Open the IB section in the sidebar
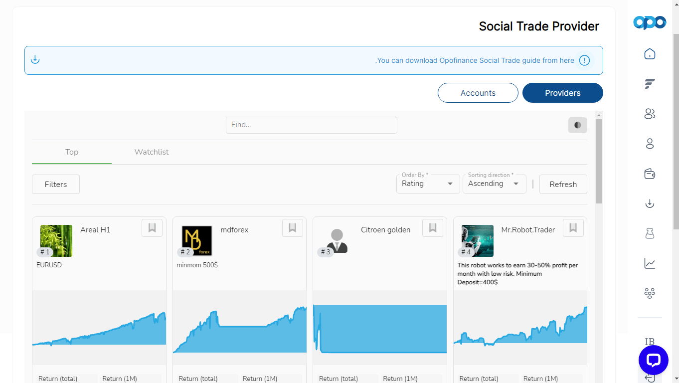 pos(650,342)
